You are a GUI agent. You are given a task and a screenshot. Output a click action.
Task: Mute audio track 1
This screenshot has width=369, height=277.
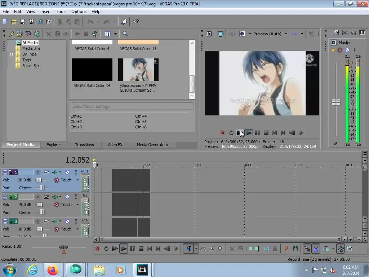click(67, 172)
